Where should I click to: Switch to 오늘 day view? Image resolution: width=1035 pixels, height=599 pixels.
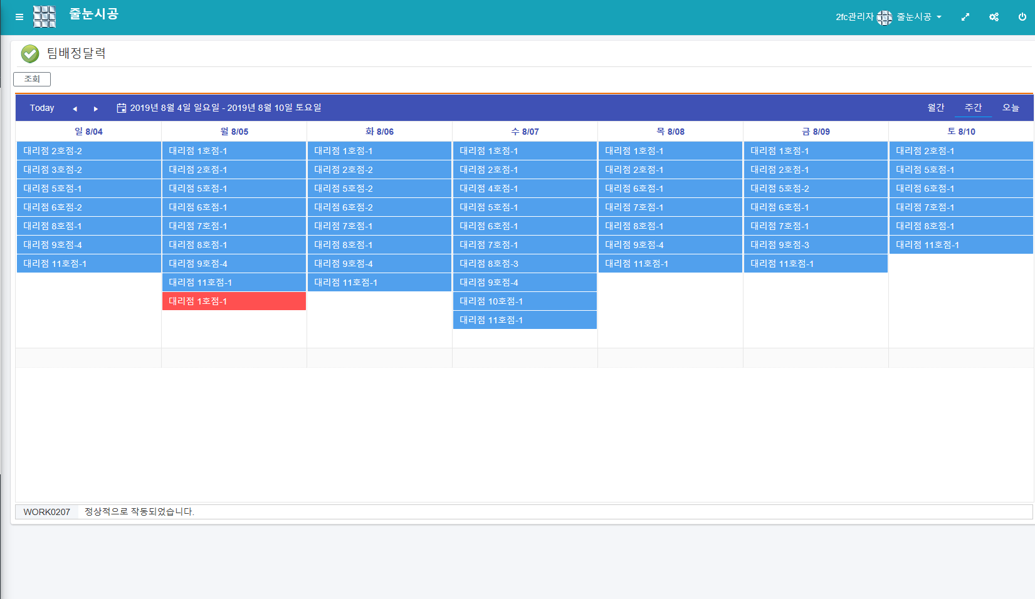pyautogui.click(x=1010, y=108)
